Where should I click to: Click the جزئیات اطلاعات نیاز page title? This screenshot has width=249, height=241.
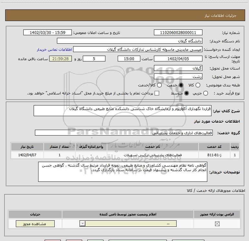pyautogui.click(x=220, y=16)
